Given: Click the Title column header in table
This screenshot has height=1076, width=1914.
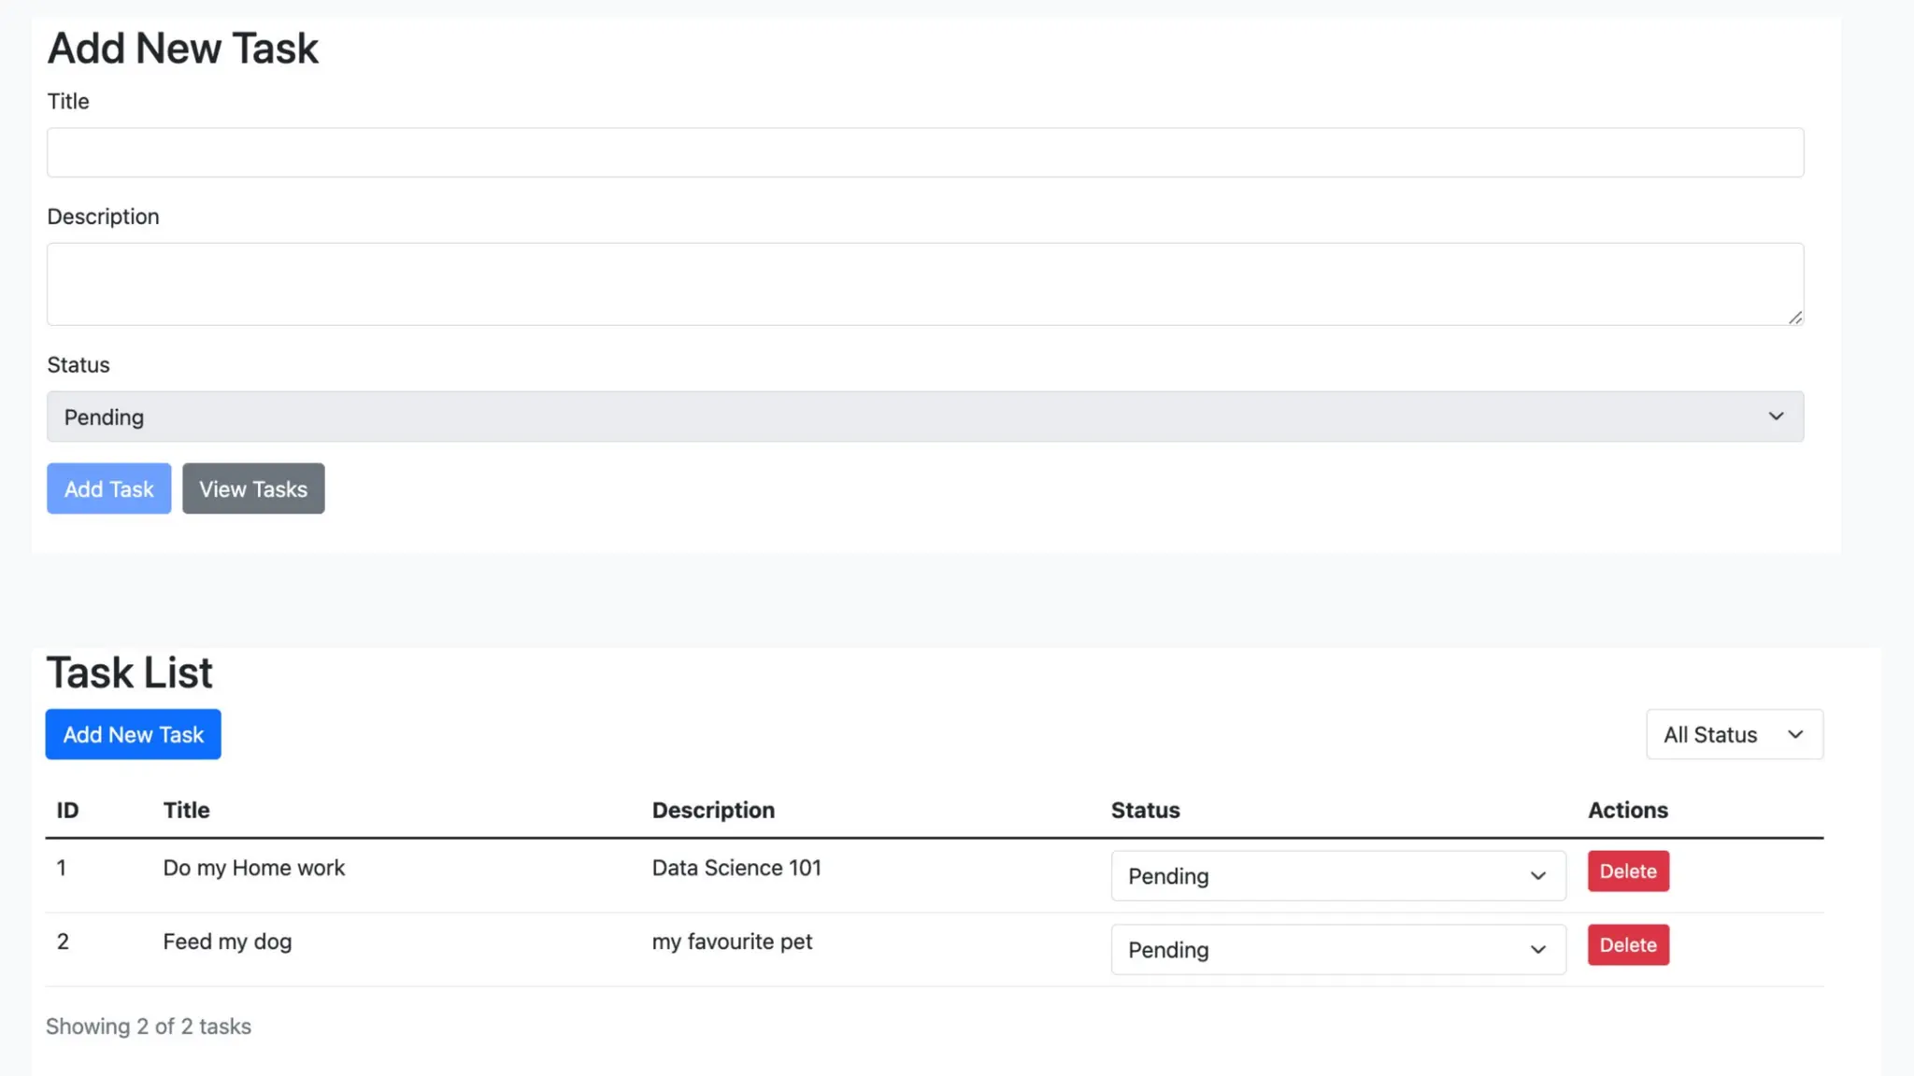Looking at the screenshot, I should click(186, 810).
